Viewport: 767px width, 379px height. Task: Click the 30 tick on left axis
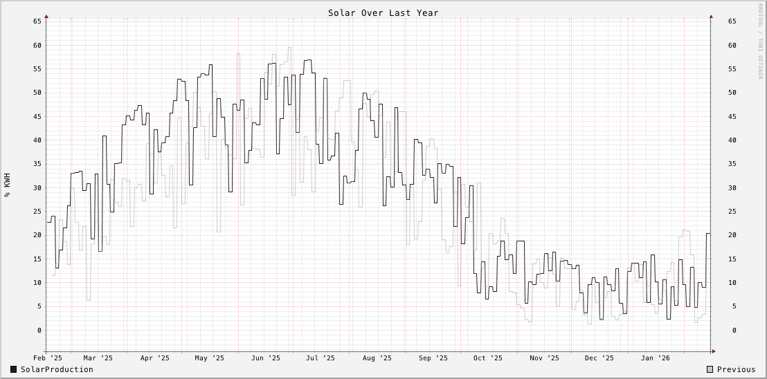[x=37, y=187]
